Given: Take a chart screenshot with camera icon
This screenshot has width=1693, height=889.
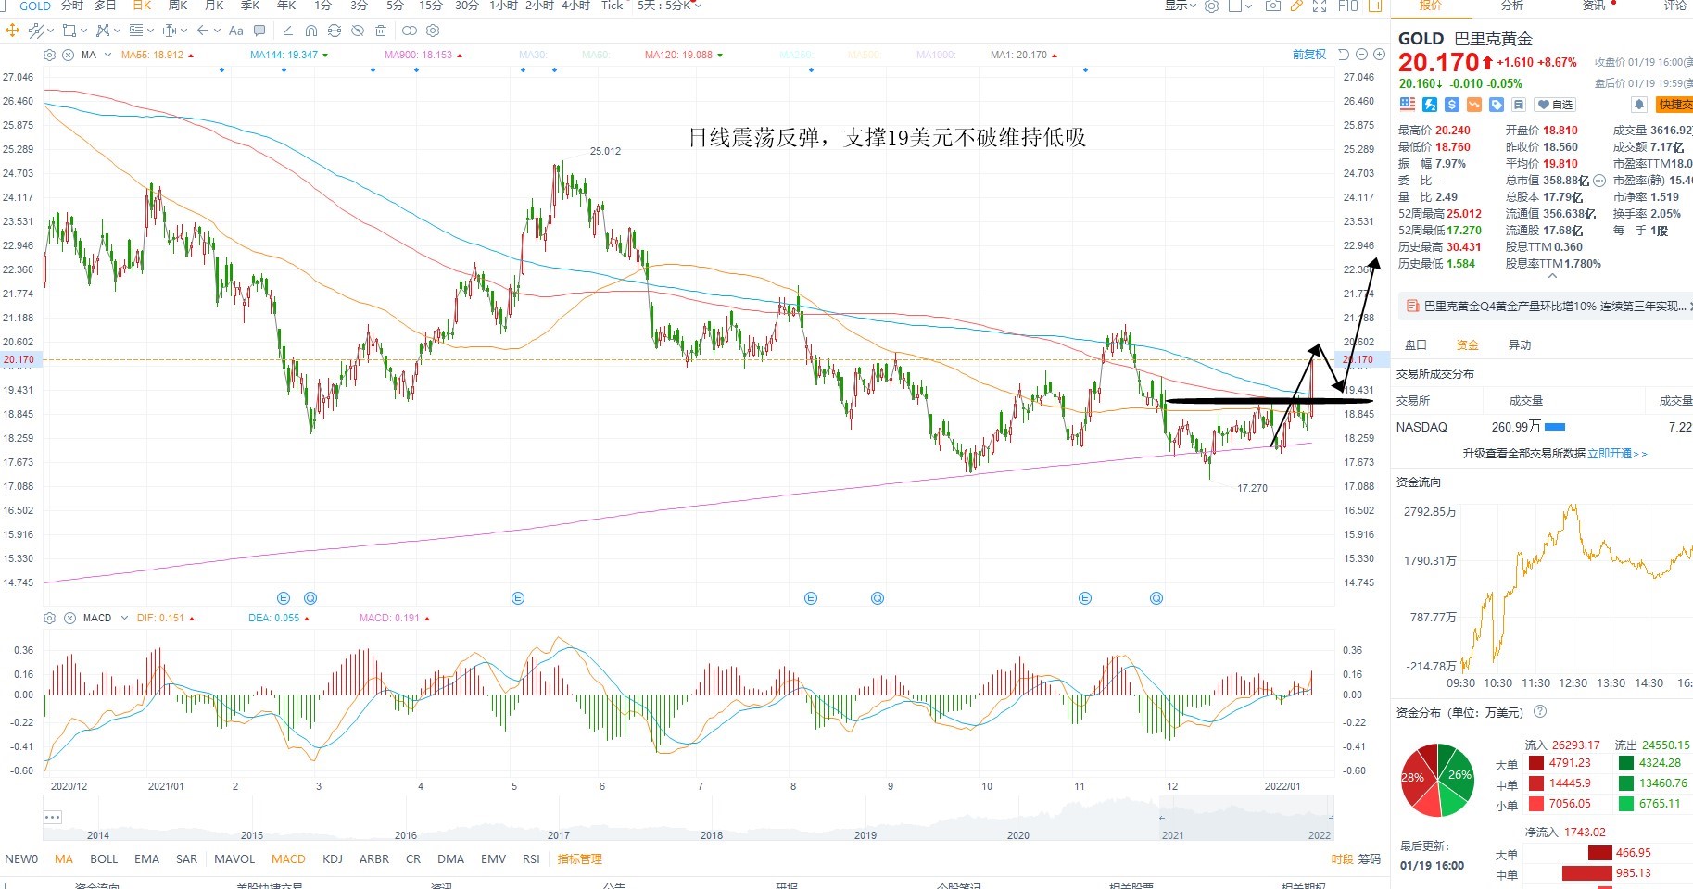Looking at the screenshot, I should tap(1273, 6).
